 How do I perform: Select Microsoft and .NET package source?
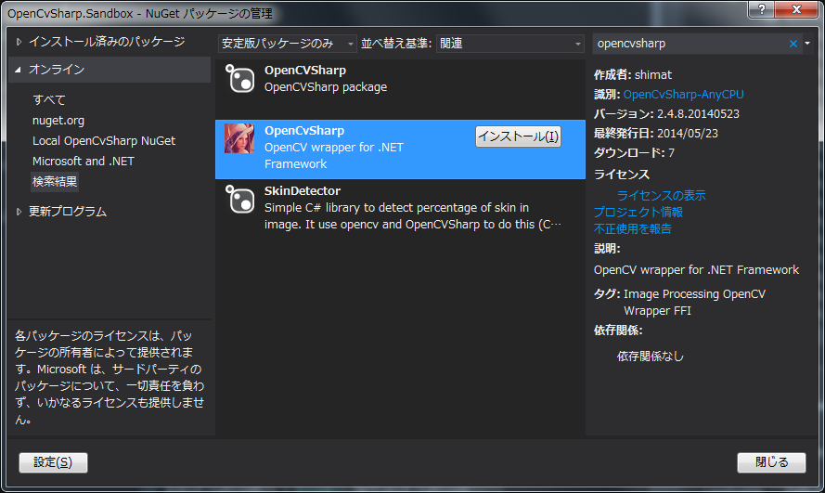[84, 162]
